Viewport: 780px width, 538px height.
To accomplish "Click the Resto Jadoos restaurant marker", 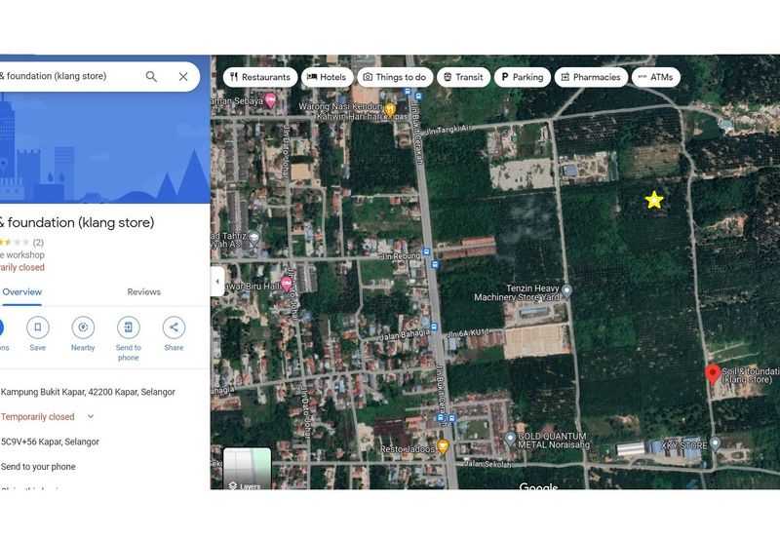I will tap(443, 446).
